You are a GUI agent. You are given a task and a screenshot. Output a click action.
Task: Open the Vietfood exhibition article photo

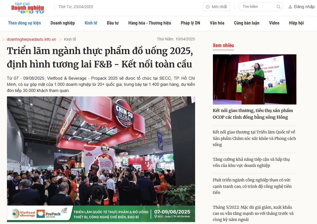pyautogui.click(x=101, y=159)
